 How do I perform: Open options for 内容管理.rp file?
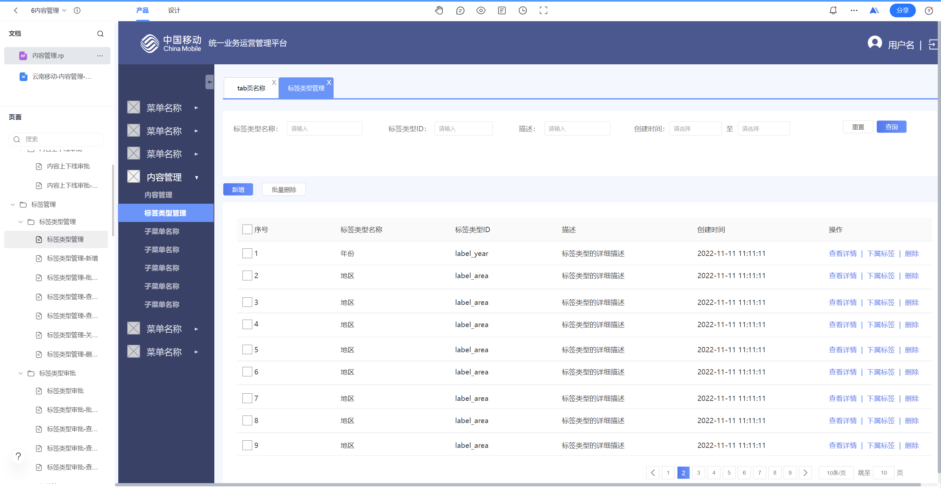pos(100,55)
